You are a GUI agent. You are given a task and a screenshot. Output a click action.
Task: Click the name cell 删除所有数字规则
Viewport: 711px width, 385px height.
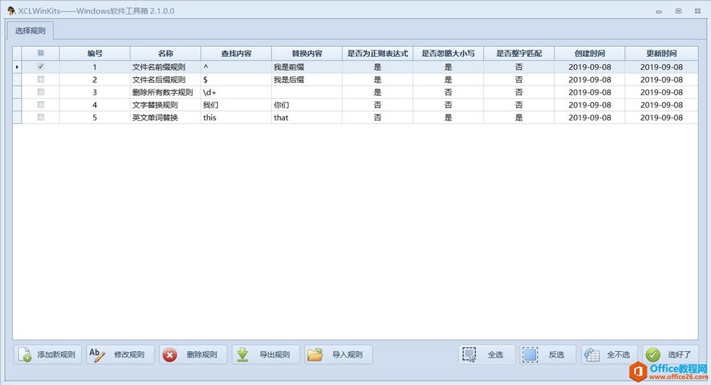click(x=166, y=92)
